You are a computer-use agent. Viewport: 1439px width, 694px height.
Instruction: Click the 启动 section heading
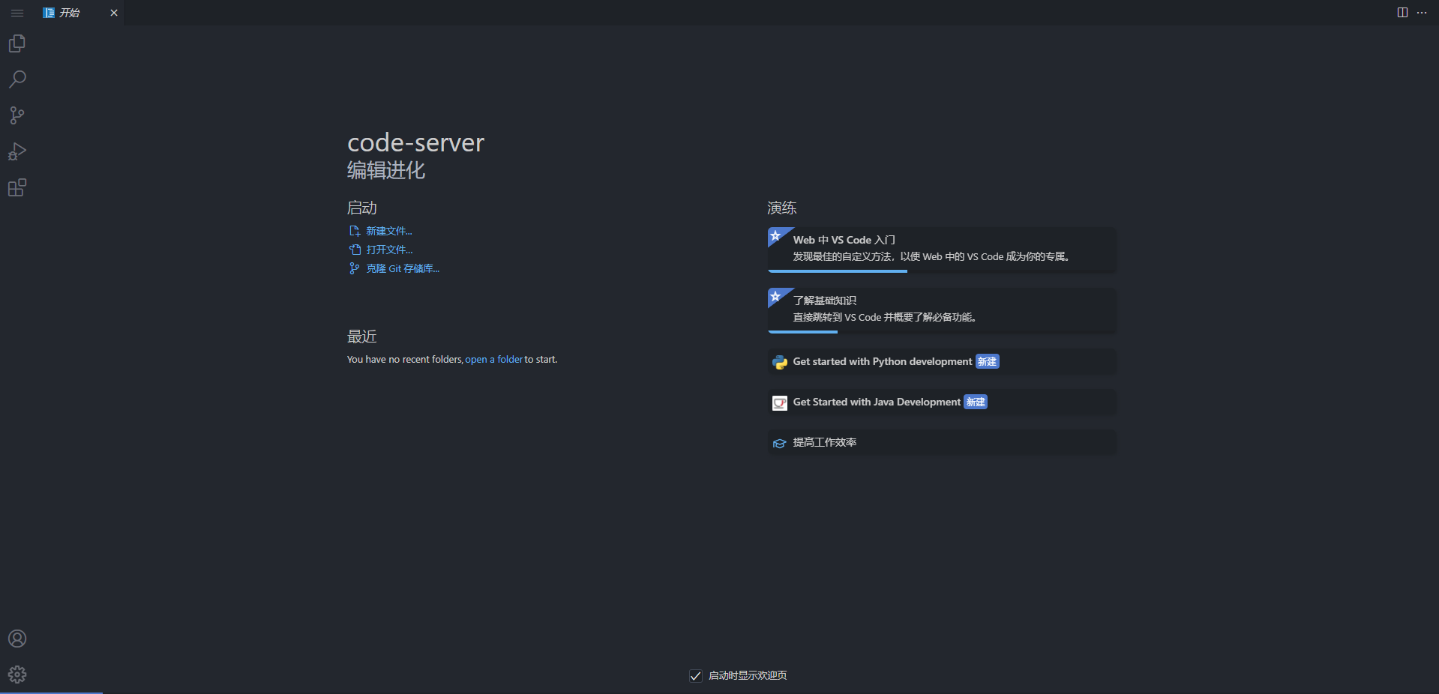pos(362,208)
